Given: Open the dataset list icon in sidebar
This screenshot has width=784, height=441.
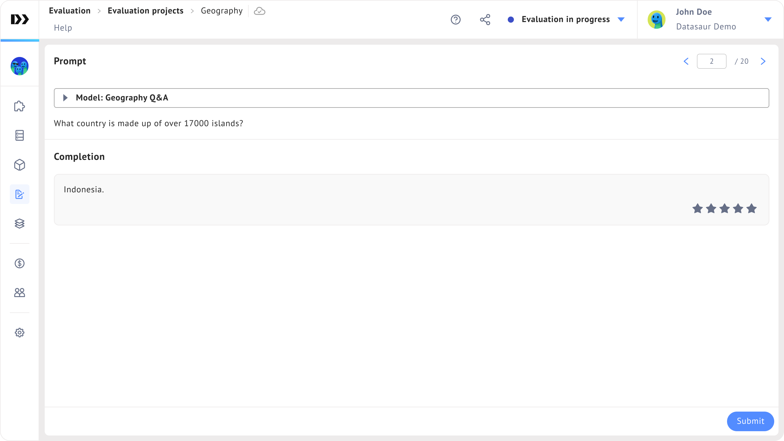Looking at the screenshot, I should pyautogui.click(x=20, y=135).
